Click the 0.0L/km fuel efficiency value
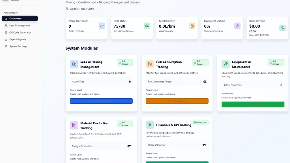 click(x=167, y=26)
